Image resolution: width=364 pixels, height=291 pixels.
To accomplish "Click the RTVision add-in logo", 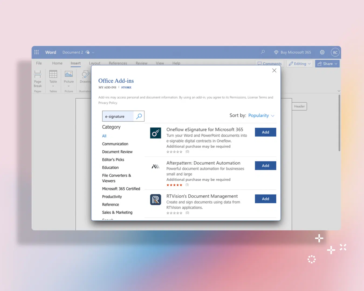I will (x=156, y=200).
